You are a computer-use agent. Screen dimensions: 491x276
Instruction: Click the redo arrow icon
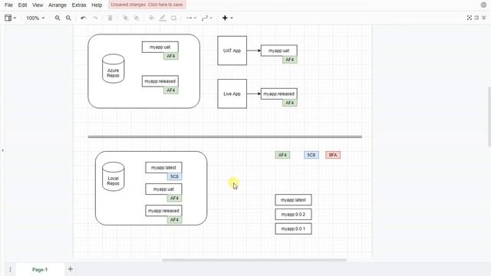(x=95, y=18)
